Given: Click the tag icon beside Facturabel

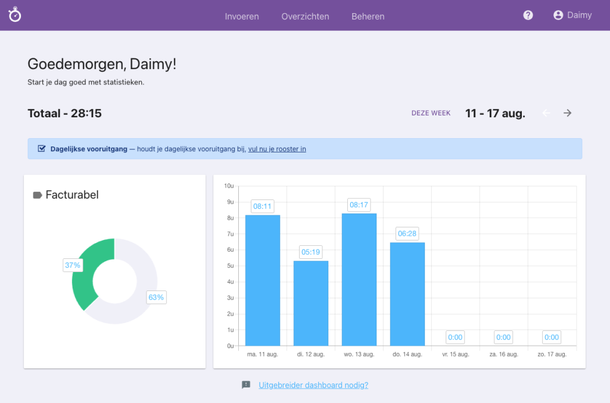Looking at the screenshot, I should click(39, 195).
